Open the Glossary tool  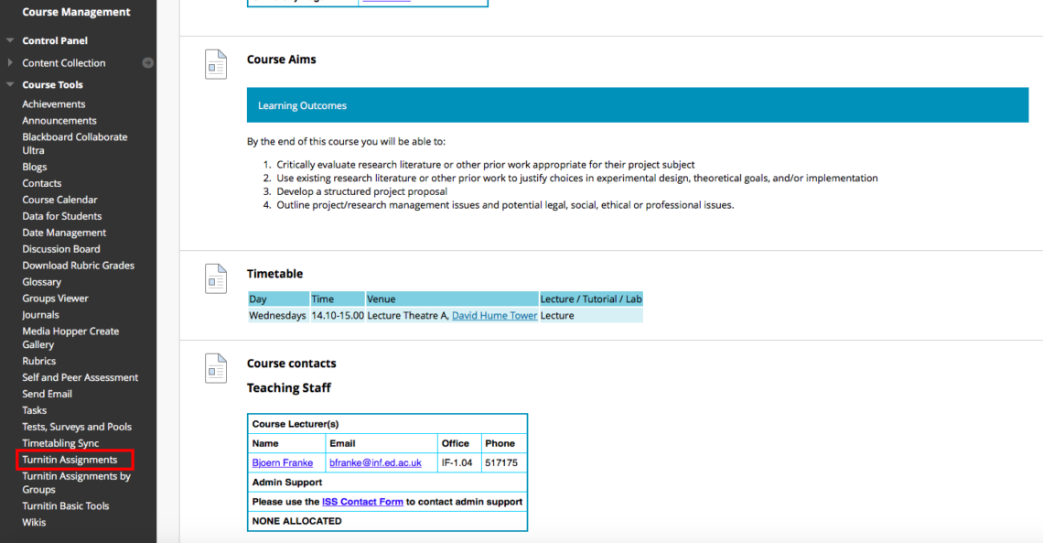pyautogui.click(x=42, y=281)
